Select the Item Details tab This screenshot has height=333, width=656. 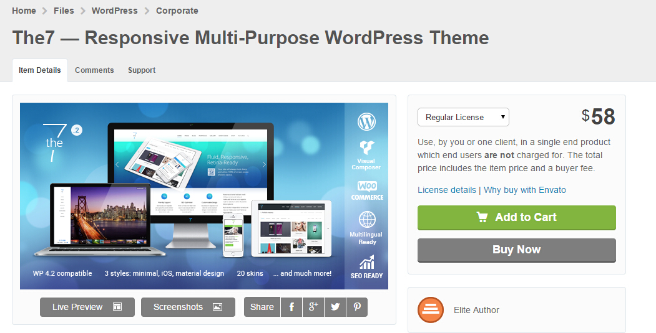tap(40, 70)
